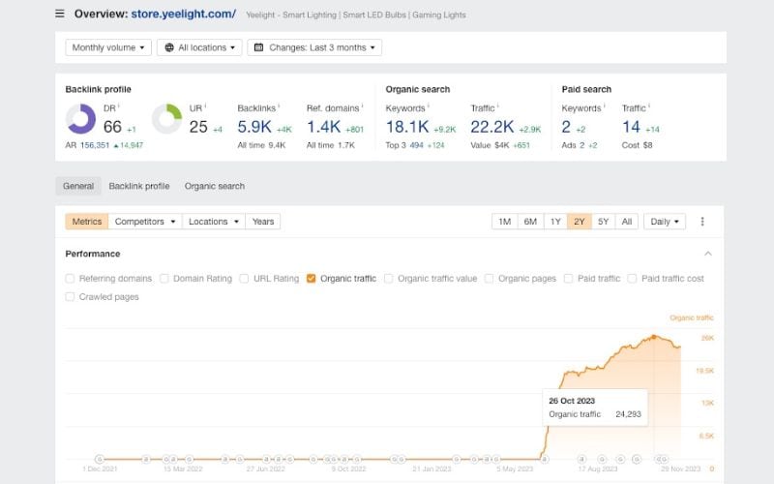Switch to the Organic search tab
774x484 pixels.
(x=215, y=186)
